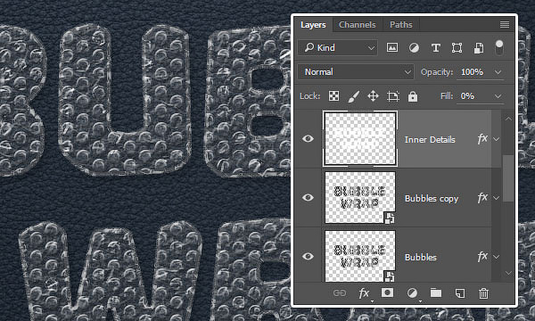
Task: Click the fx badge on Inner Details
Action: (482, 139)
